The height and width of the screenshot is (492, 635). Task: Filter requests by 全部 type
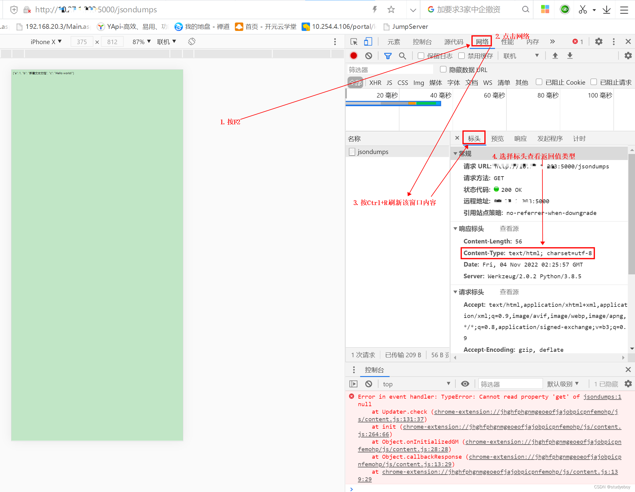pos(355,83)
